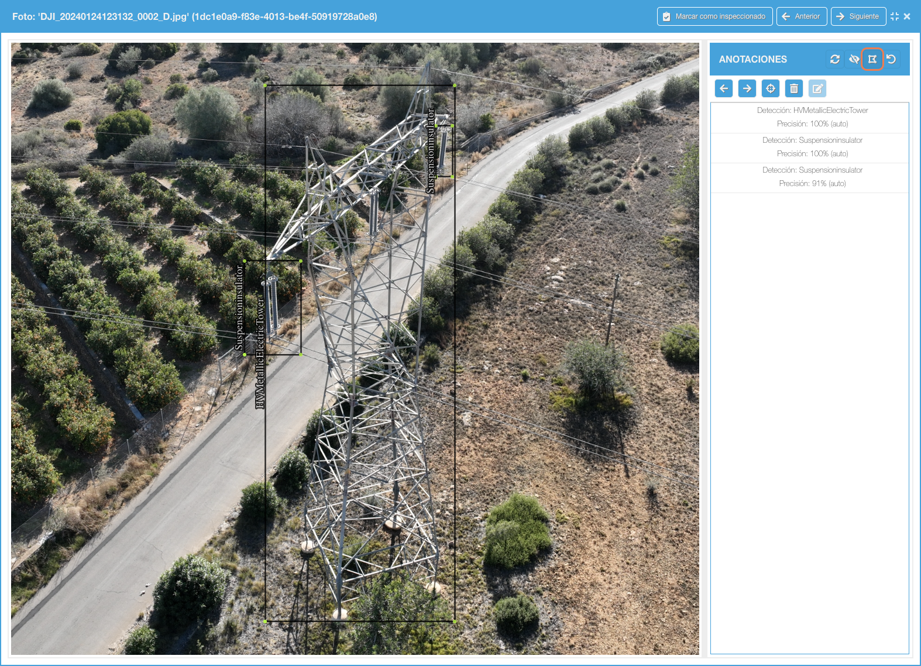Viewport: 921px width, 666px height.
Task: Select the previous annotation with the left arrow
Action: click(x=724, y=88)
